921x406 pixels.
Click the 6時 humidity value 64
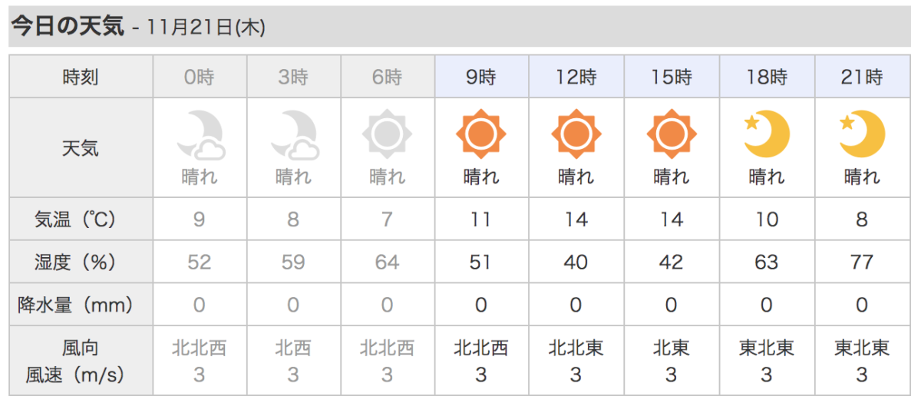click(387, 262)
